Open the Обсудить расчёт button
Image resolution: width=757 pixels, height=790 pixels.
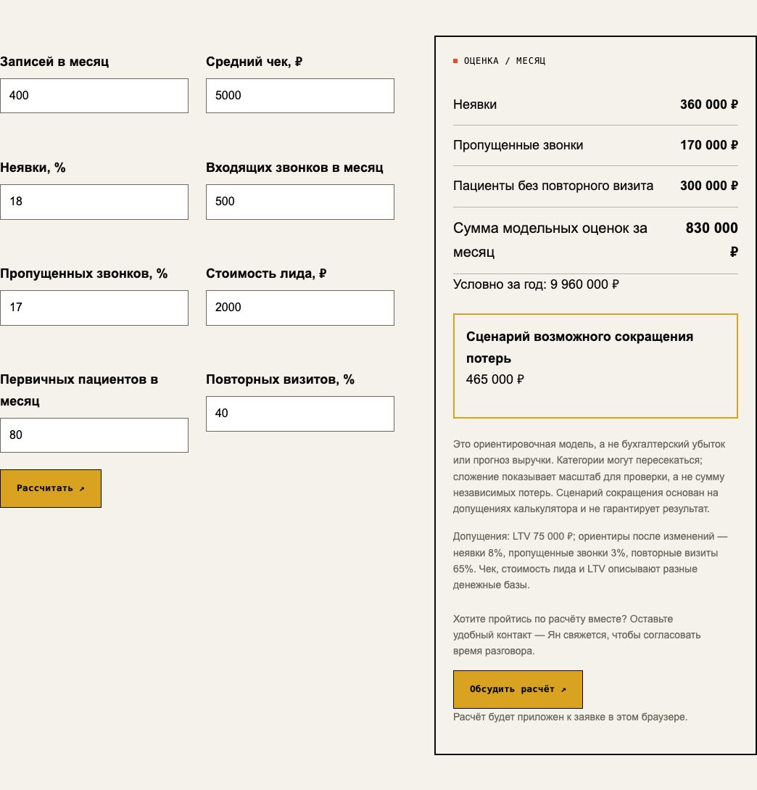(x=518, y=689)
